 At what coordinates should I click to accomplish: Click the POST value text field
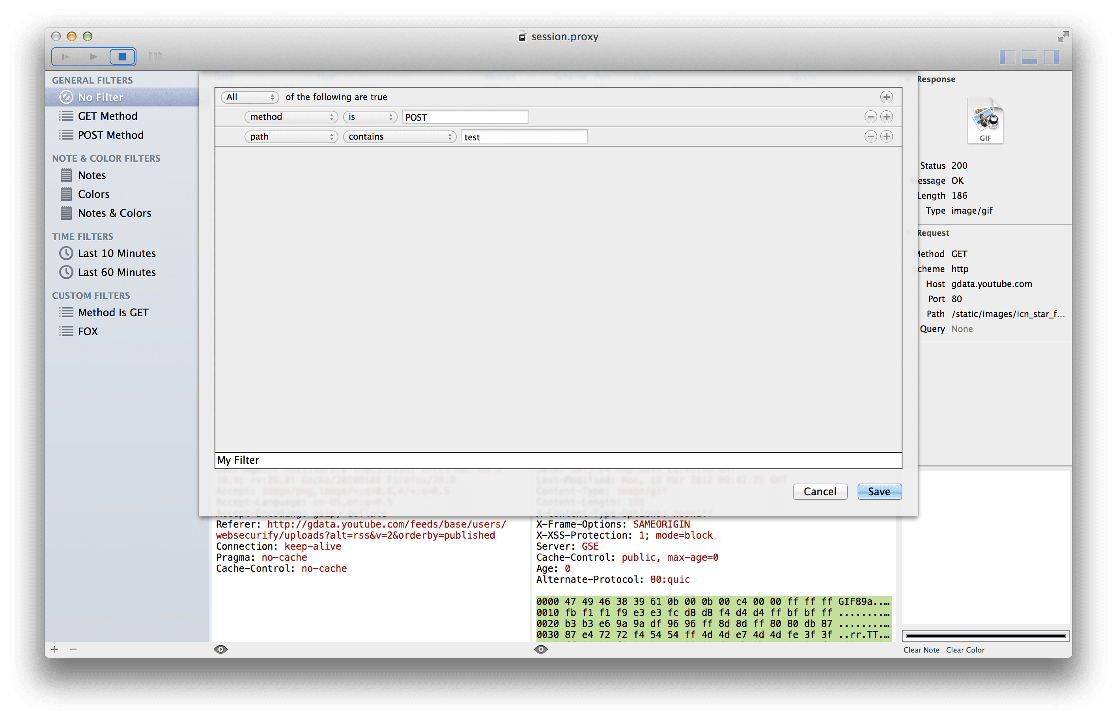(465, 117)
